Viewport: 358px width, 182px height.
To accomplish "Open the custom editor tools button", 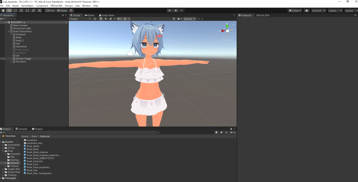I will pyautogui.click(x=39, y=10).
